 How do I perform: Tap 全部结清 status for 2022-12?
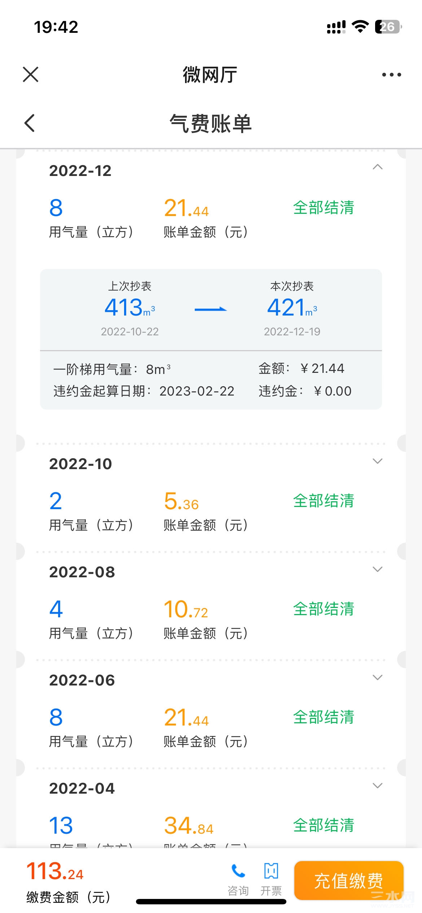point(324,208)
